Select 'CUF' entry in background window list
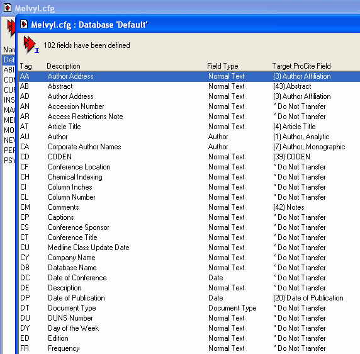Image resolution: width=360 pixels, height=354 pixels. pos(9,90)
